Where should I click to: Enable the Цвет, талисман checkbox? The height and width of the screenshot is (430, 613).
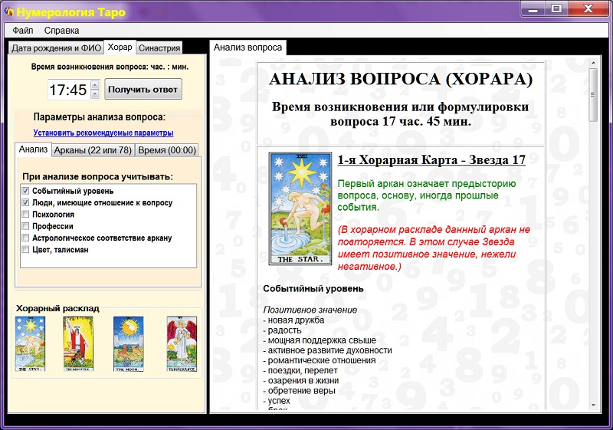(x=25, y=249)
